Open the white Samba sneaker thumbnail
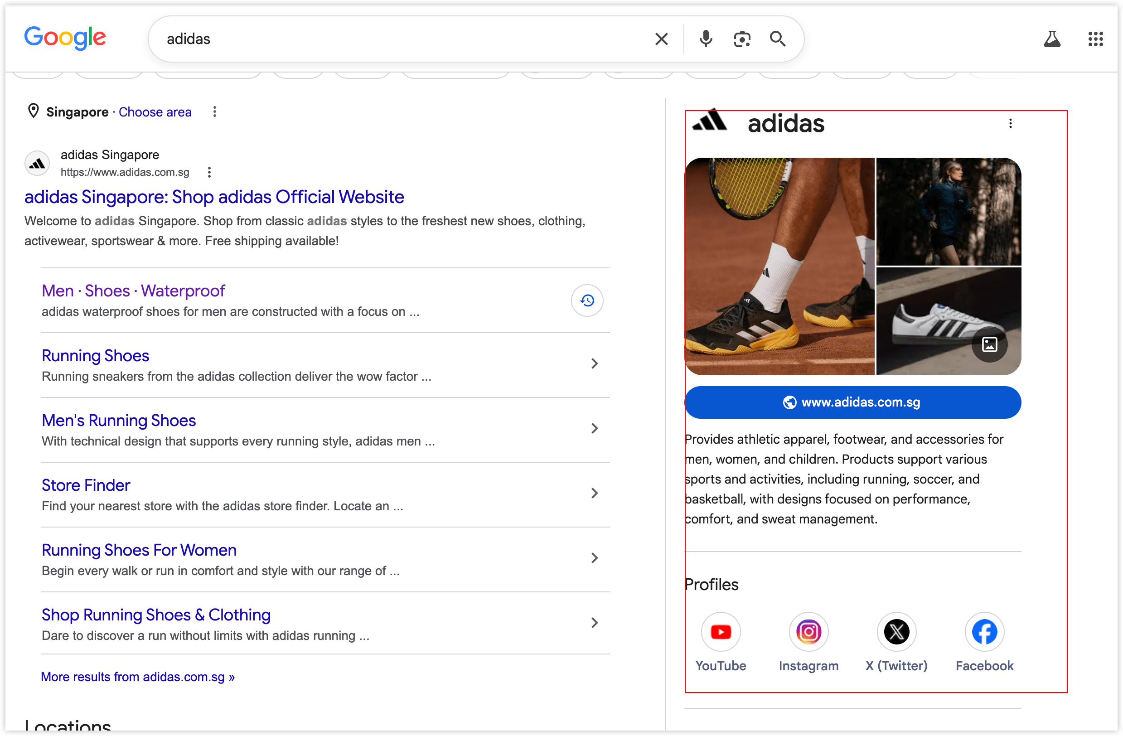This screenshot has width=1123, height=736. click(x=949, y=321)
